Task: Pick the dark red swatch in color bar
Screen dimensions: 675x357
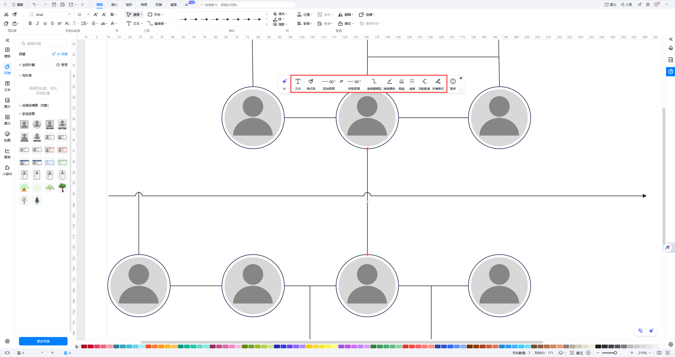Action: click(84, 346)
